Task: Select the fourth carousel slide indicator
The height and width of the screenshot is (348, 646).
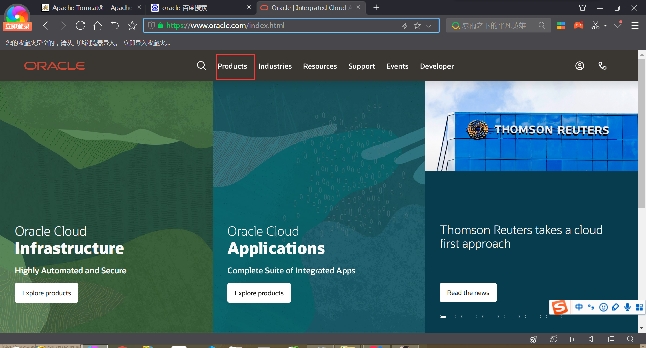Action: click(512, 316)
